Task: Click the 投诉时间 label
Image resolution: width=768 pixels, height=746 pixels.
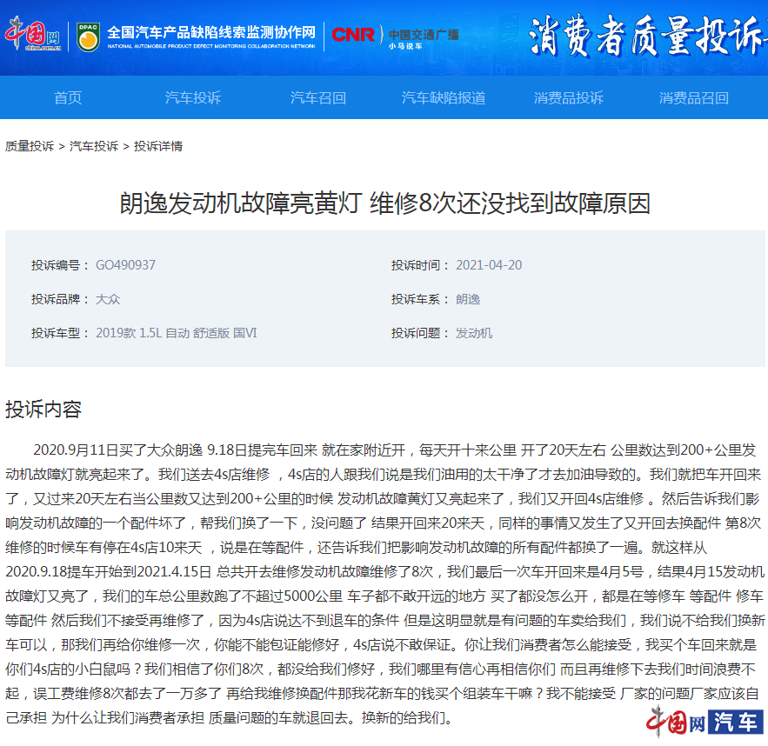Action: [420, 265]
